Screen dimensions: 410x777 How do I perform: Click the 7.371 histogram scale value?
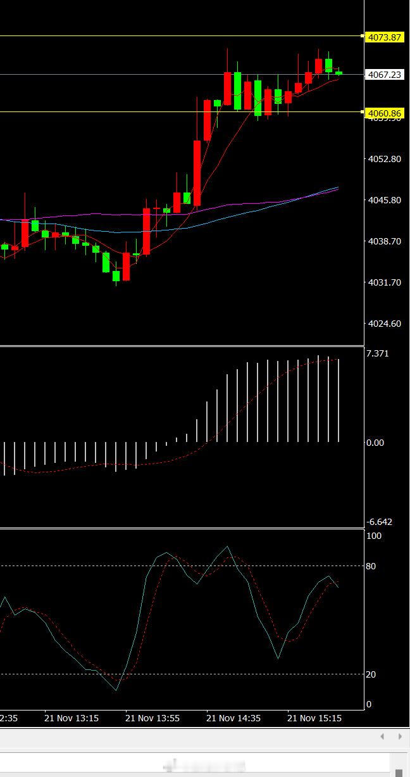tap(378, 353)
